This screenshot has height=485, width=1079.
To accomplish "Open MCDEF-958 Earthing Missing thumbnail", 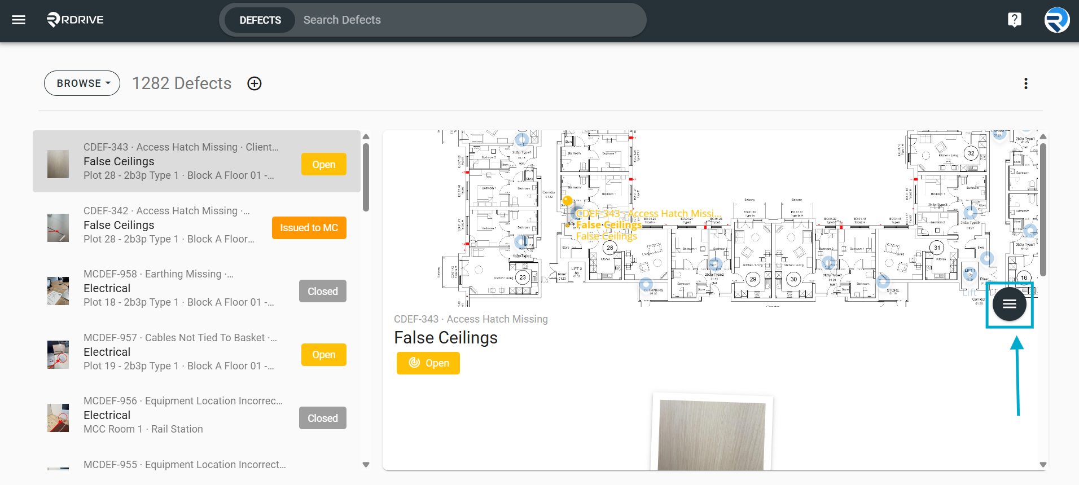I will pos(58,291).
